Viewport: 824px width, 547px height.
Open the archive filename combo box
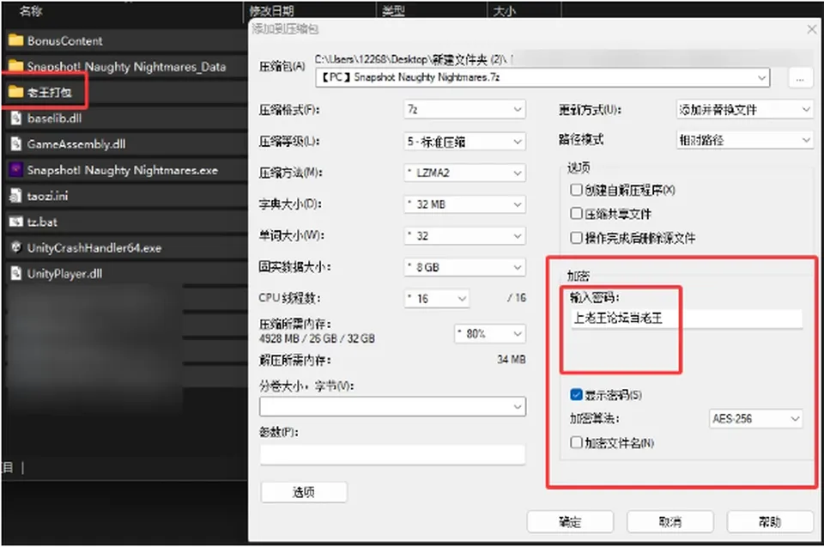(542, 77)
